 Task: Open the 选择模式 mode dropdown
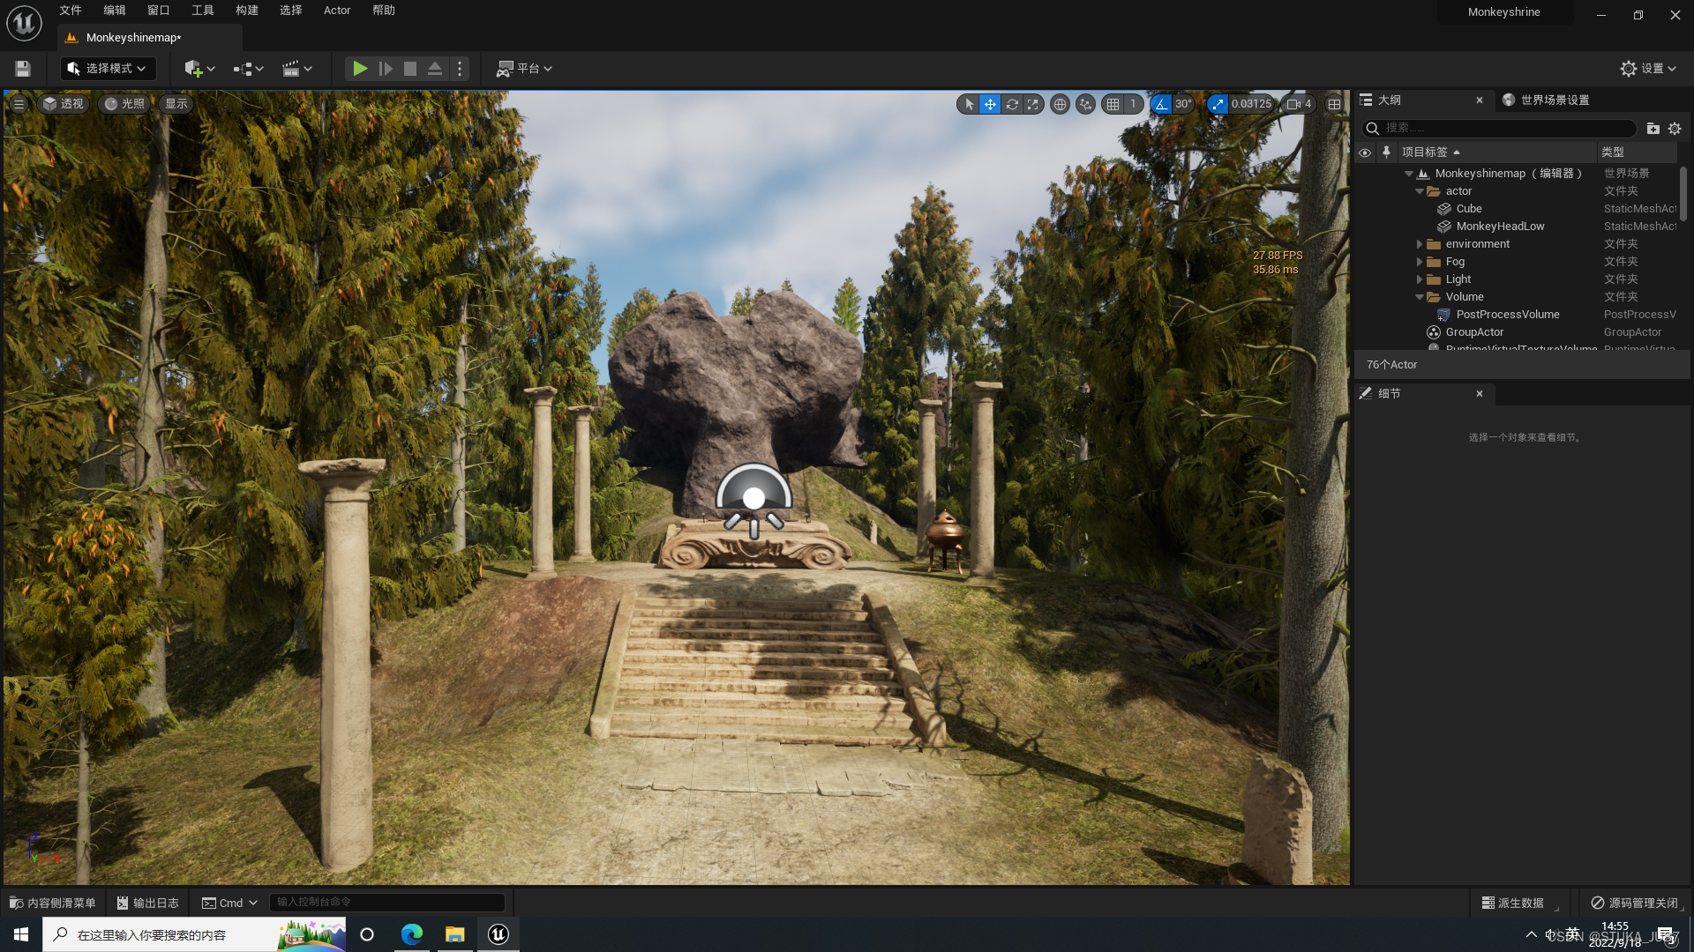108,69
